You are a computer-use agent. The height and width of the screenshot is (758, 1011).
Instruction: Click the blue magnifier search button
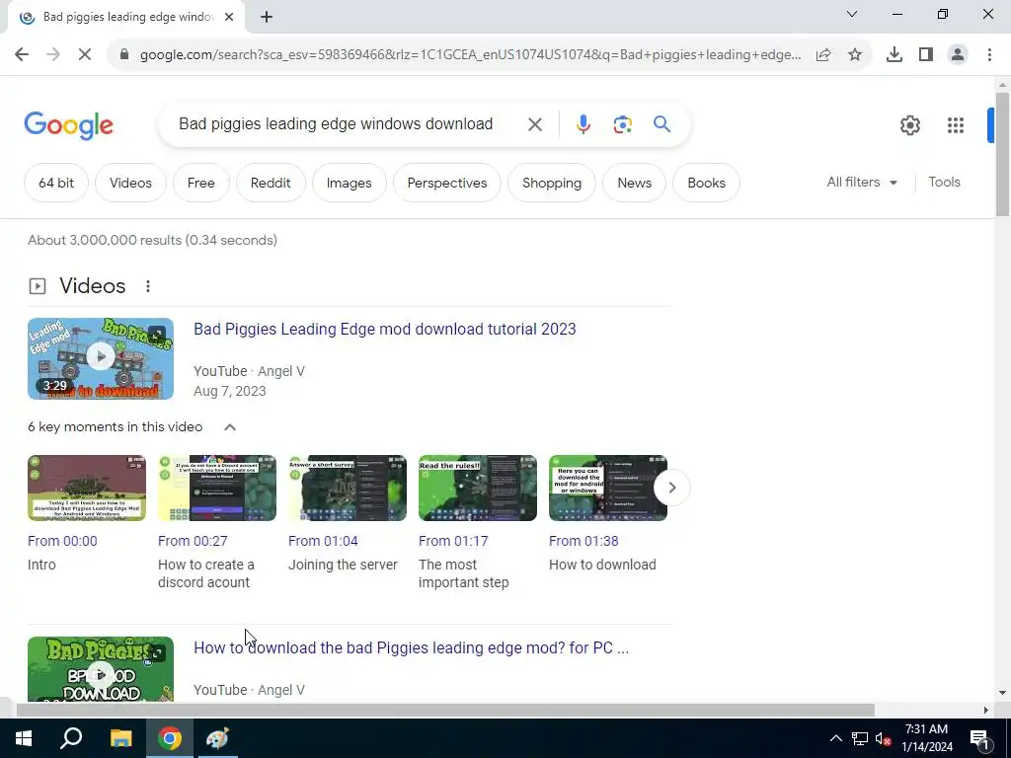point(662,123)
